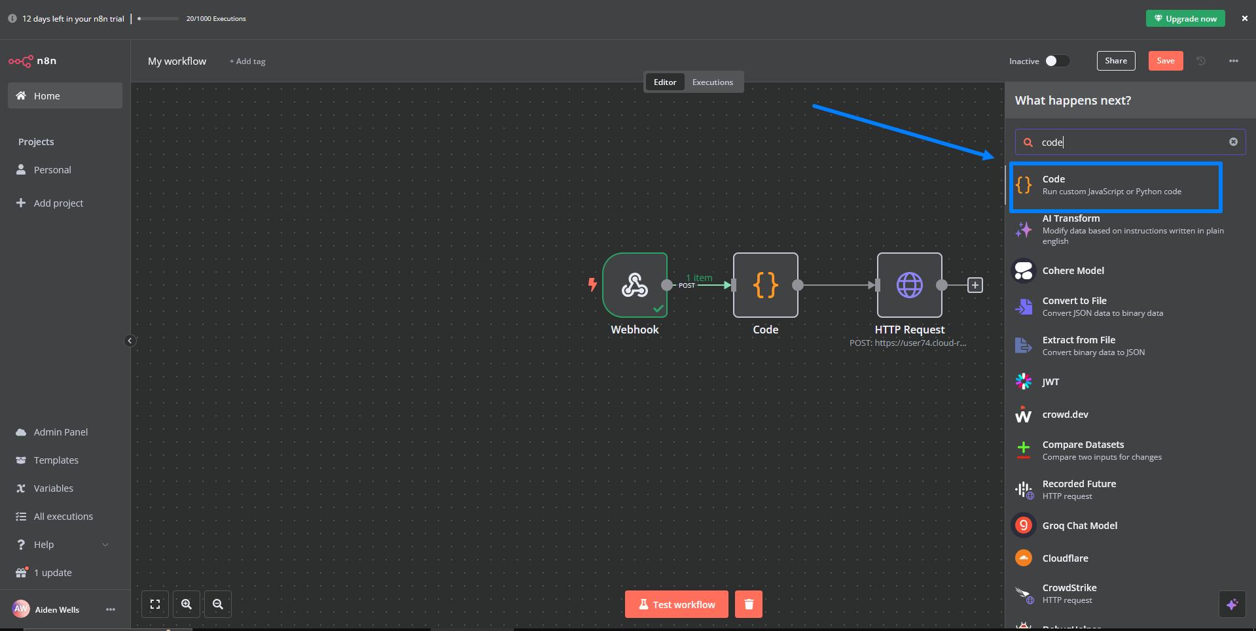Zoom in on the canvas
The width and height of the screenshot is (1256, 631).
187,604
